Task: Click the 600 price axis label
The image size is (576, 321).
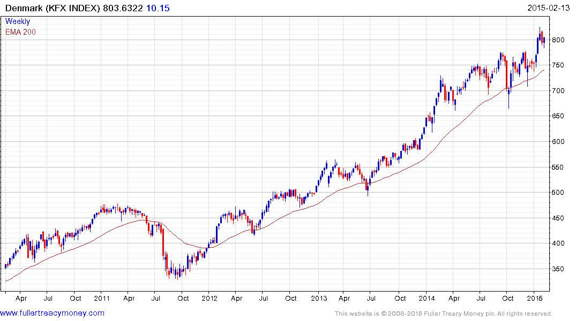Action: point(558,142)
